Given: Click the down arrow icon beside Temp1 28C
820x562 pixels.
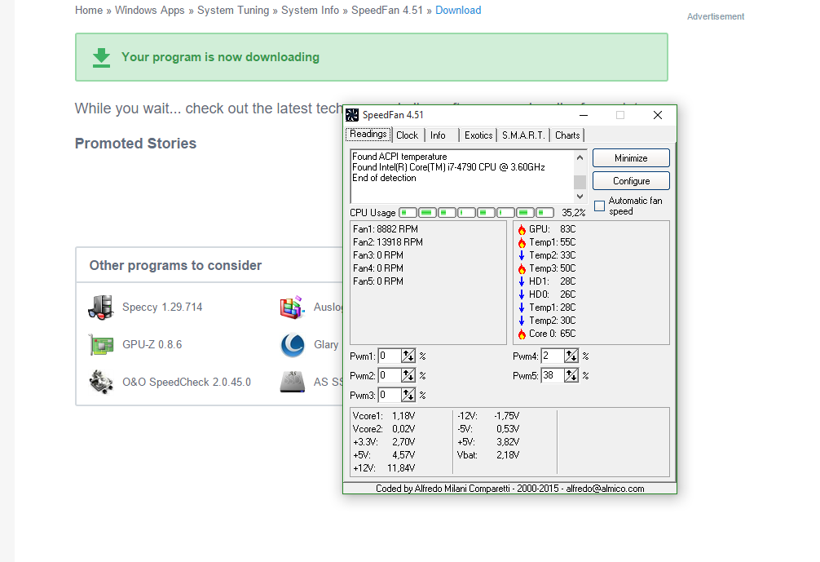Looking at the screenshot, I should point(522,308).
